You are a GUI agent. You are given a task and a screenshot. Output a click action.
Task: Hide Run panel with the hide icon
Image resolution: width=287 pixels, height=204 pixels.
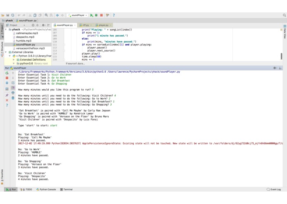click(280, 68)
